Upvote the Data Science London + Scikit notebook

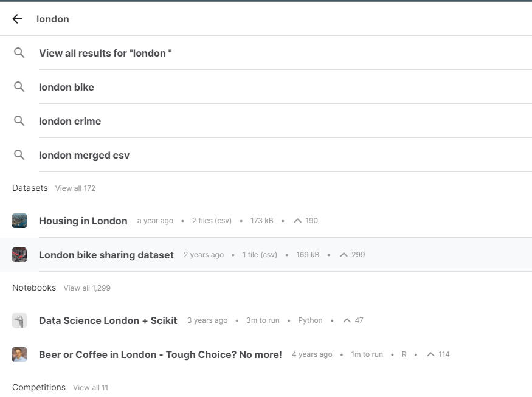coord(346,320)
